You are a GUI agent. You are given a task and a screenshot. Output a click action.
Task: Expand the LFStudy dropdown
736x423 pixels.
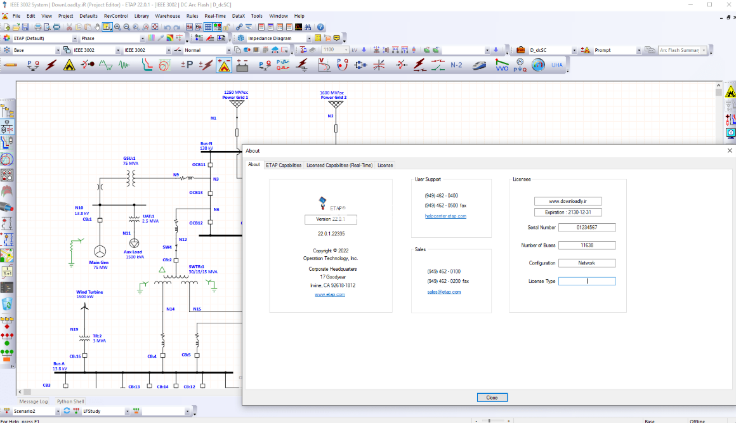(127, 412)
